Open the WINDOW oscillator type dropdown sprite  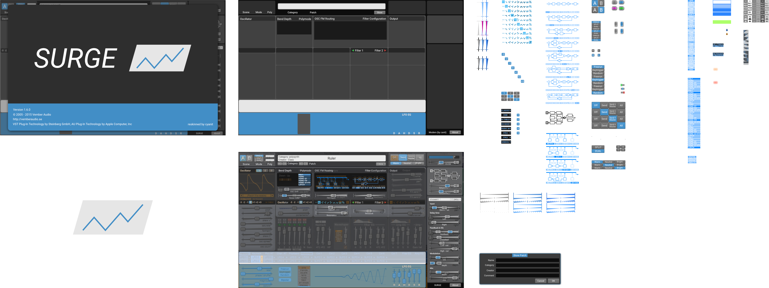click(x=506, y=142)
